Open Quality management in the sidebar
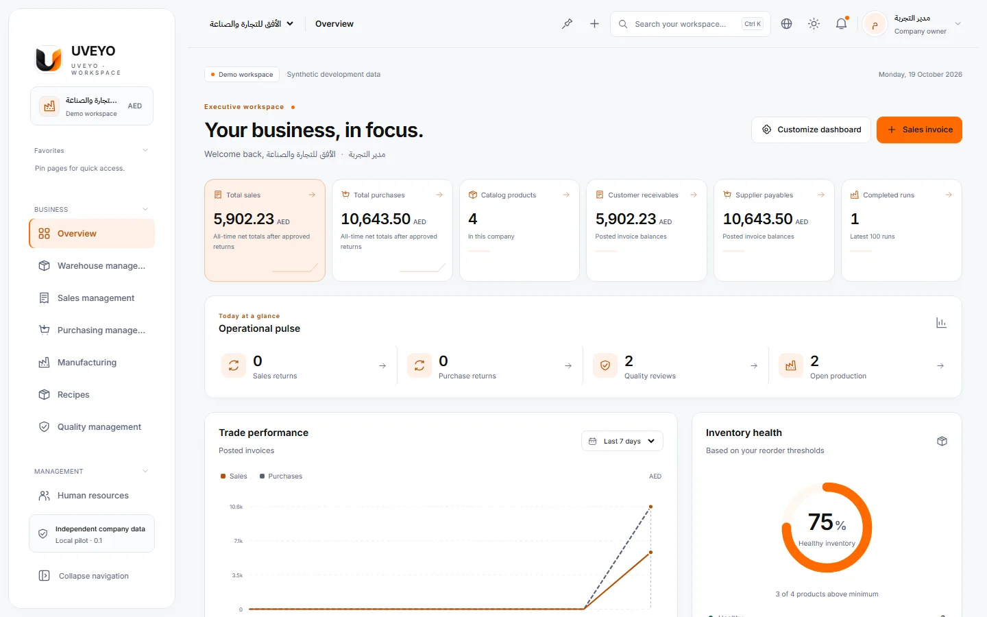 (x=92, y=427)
